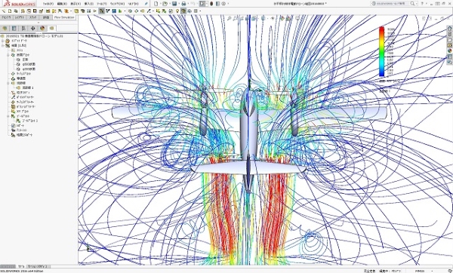Click the Appearances color wheel in task pane
Viewport: 453px width, 273px height.
449,51
